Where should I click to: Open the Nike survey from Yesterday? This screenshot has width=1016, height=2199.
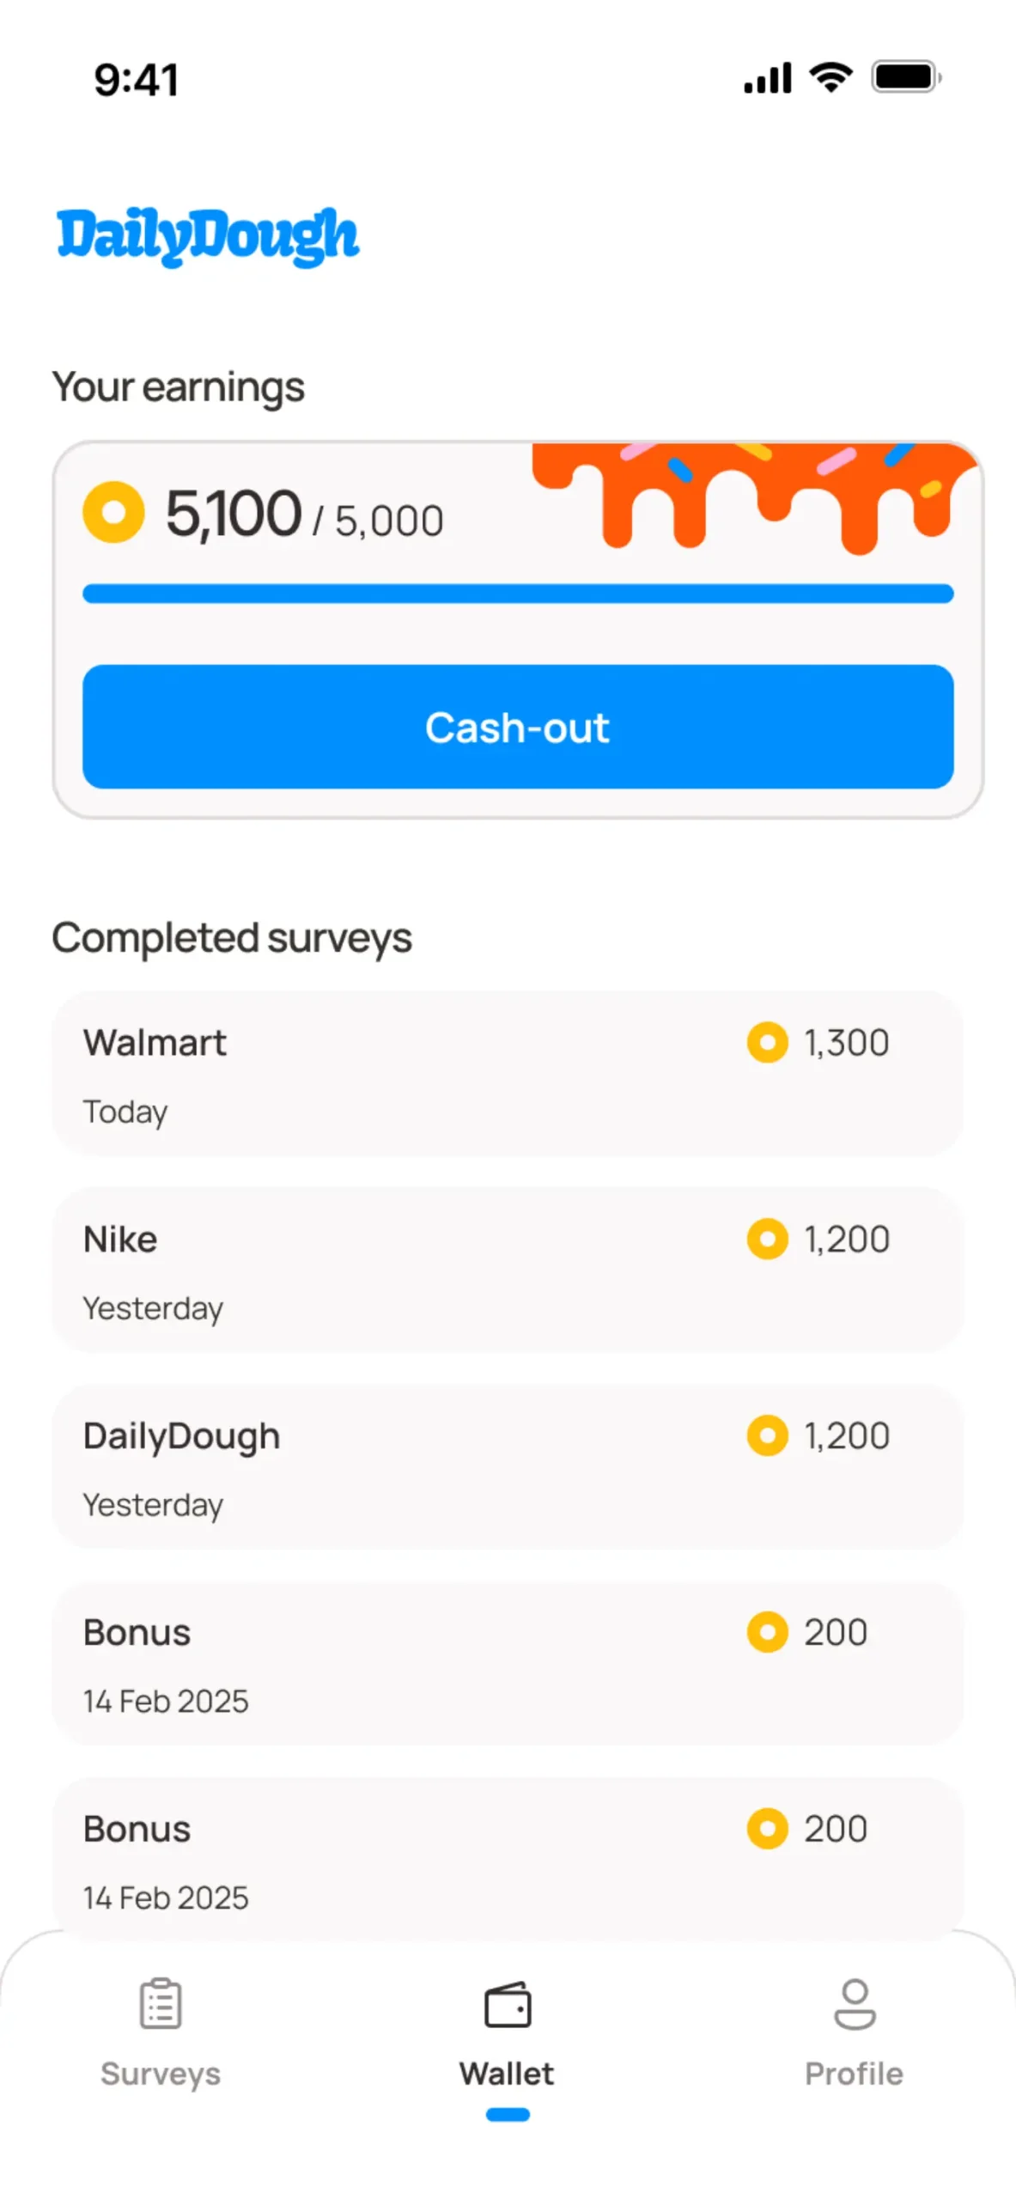click(508, 1270)
